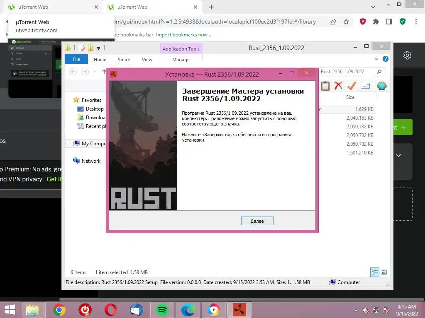Open Explorer help via the blue question mark
The width and height of the screenshot is (425, 318).
(x=385, y=59)
